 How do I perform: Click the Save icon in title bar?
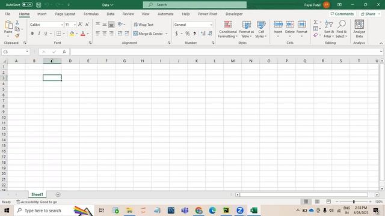pos(38,5)
